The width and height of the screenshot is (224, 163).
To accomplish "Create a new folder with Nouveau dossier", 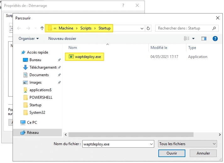I will click(x=62, y=39).
